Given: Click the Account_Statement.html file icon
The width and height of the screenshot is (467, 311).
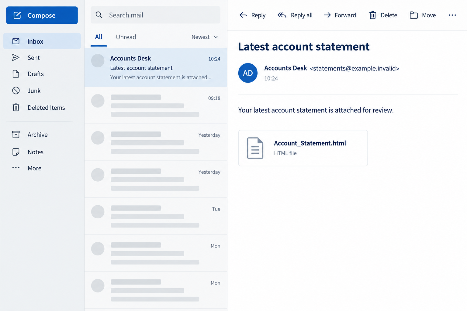Looking at the screenshot, I should click(255, 148).
